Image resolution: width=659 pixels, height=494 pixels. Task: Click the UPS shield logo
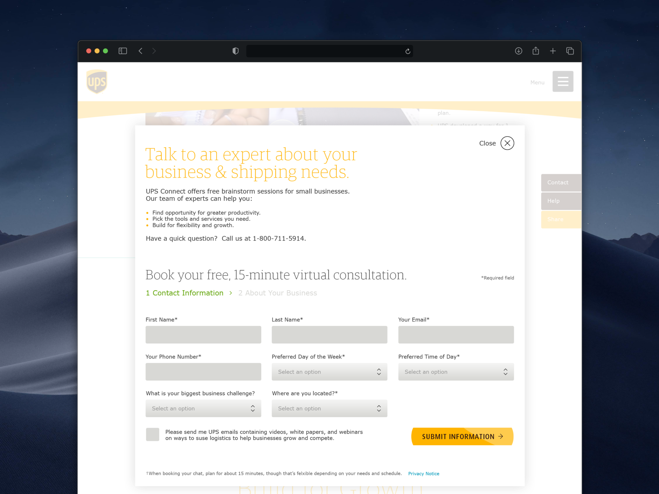click(x=97, y=82)
